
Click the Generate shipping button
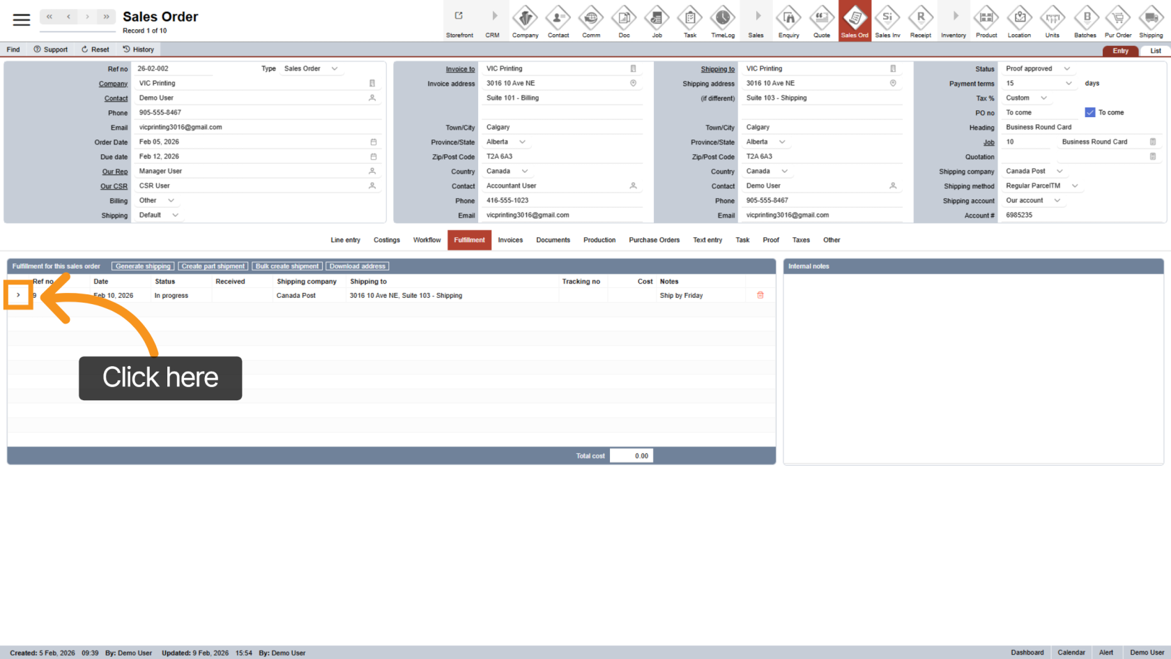tap(143, 266)
